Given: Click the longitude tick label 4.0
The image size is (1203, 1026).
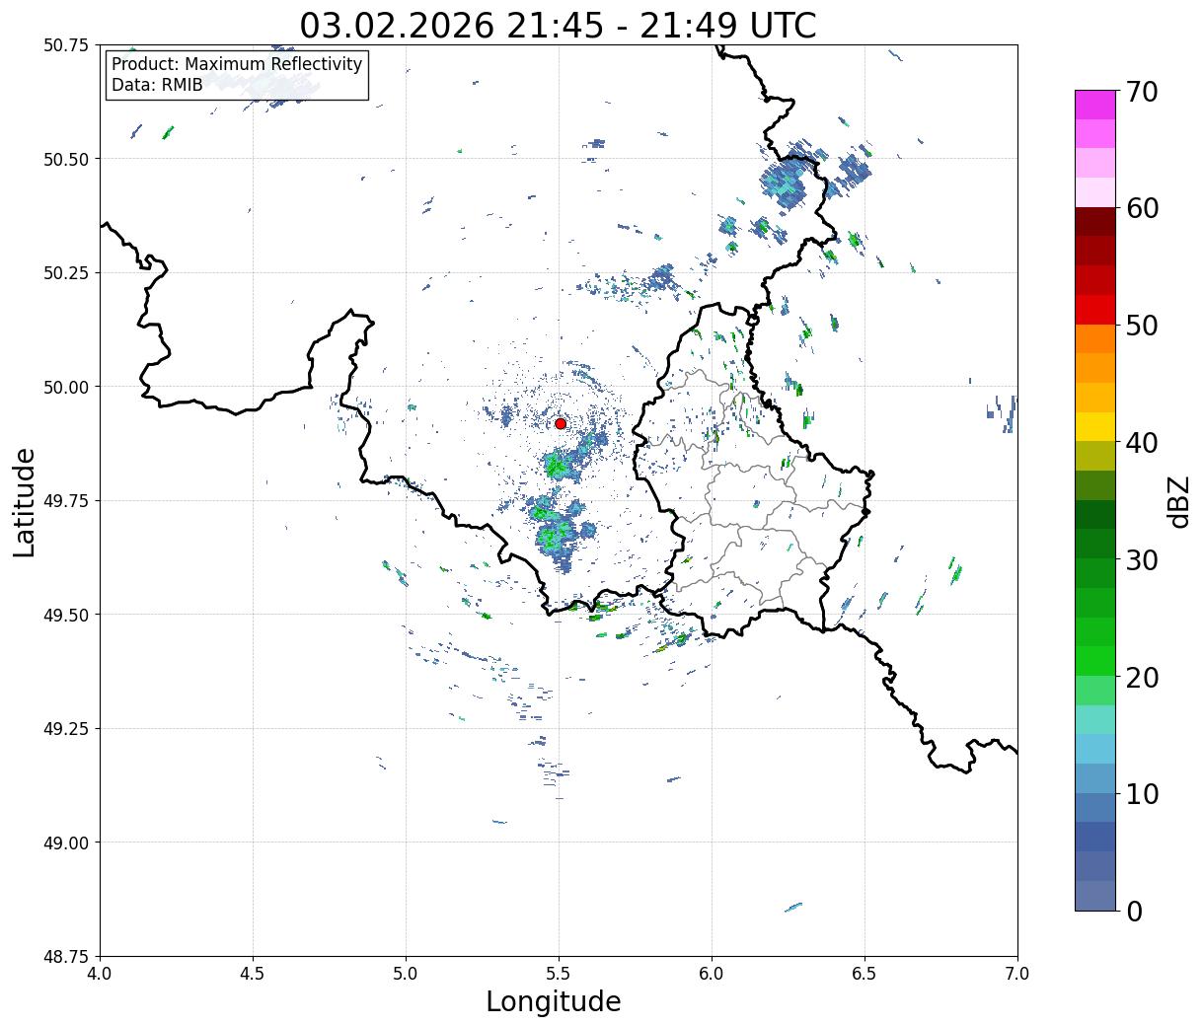Looking at the screenshot, I should 100,974.
